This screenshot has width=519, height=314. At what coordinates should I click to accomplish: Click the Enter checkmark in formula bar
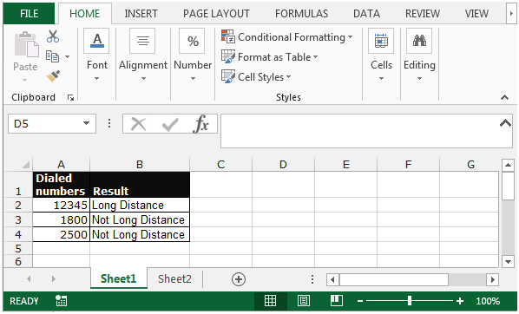(170, 124)
